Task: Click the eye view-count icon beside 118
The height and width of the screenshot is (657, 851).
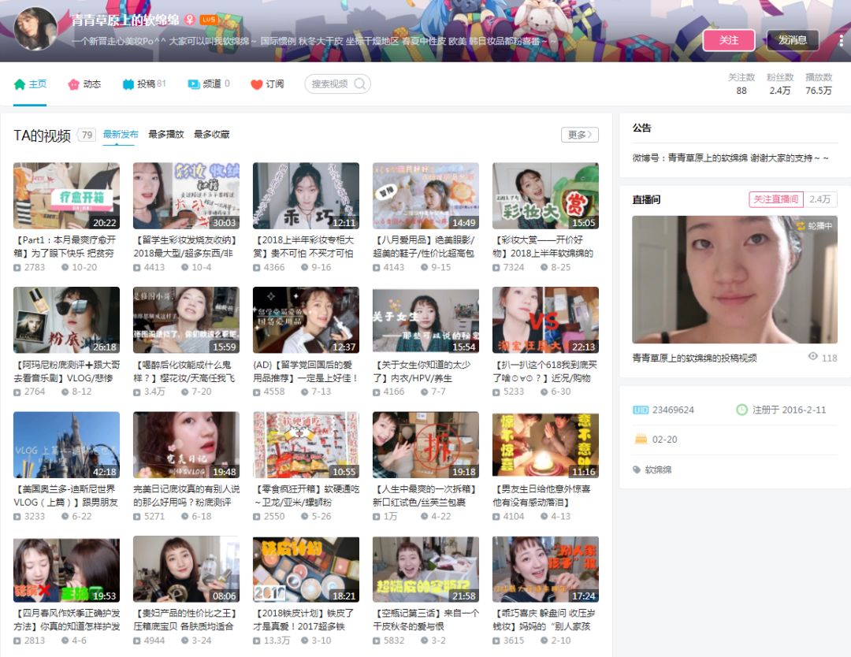Action: (x=814, y=356)
